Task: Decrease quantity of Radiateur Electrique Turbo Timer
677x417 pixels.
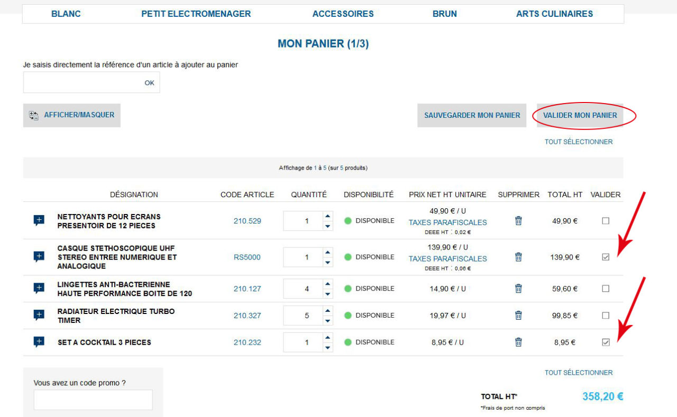Action: point(328,321)
